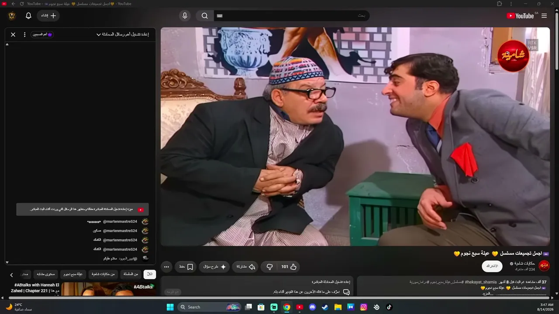Open the weather widget showing 24°C
Image resolution: width=559 pixels, height=314 pixels.
(18, 307)
